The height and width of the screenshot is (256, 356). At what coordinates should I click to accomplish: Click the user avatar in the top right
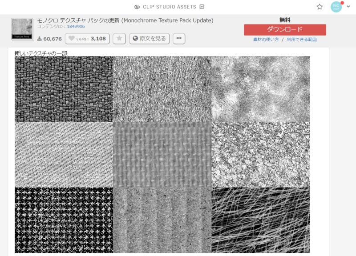(336, 7)
